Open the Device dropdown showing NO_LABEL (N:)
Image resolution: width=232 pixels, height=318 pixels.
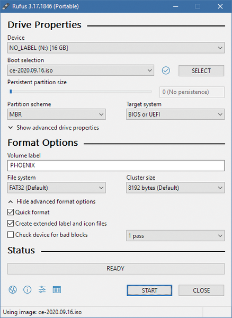[116, 48]
